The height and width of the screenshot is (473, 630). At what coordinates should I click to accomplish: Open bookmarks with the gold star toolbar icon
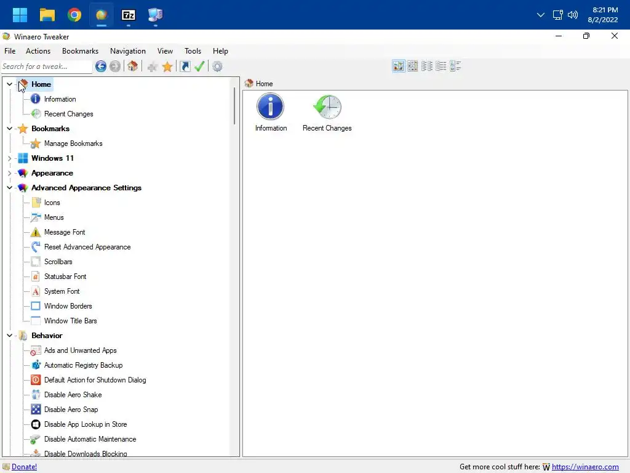tap(167, 67)
